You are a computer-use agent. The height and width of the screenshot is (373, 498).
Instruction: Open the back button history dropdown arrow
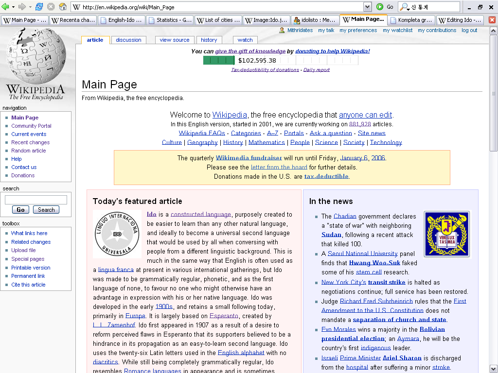[13, 7]
